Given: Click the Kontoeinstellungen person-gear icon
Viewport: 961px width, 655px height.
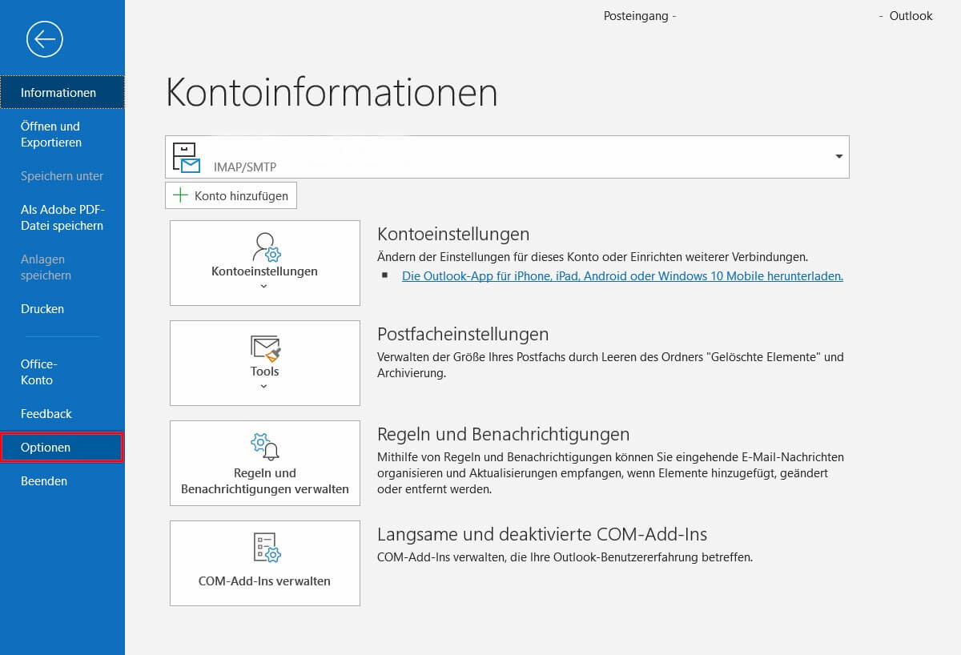Looking at the screenshot, I should click(265, 247).
